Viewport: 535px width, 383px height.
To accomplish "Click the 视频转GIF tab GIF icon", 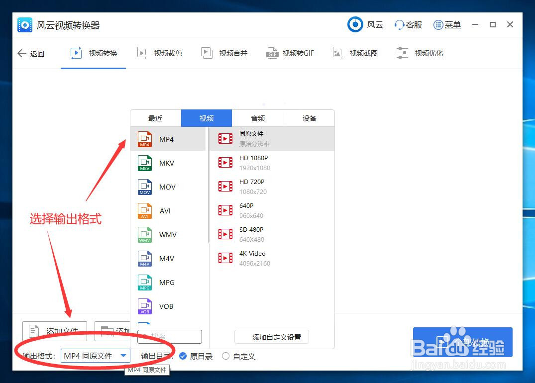I will point(272,53).
